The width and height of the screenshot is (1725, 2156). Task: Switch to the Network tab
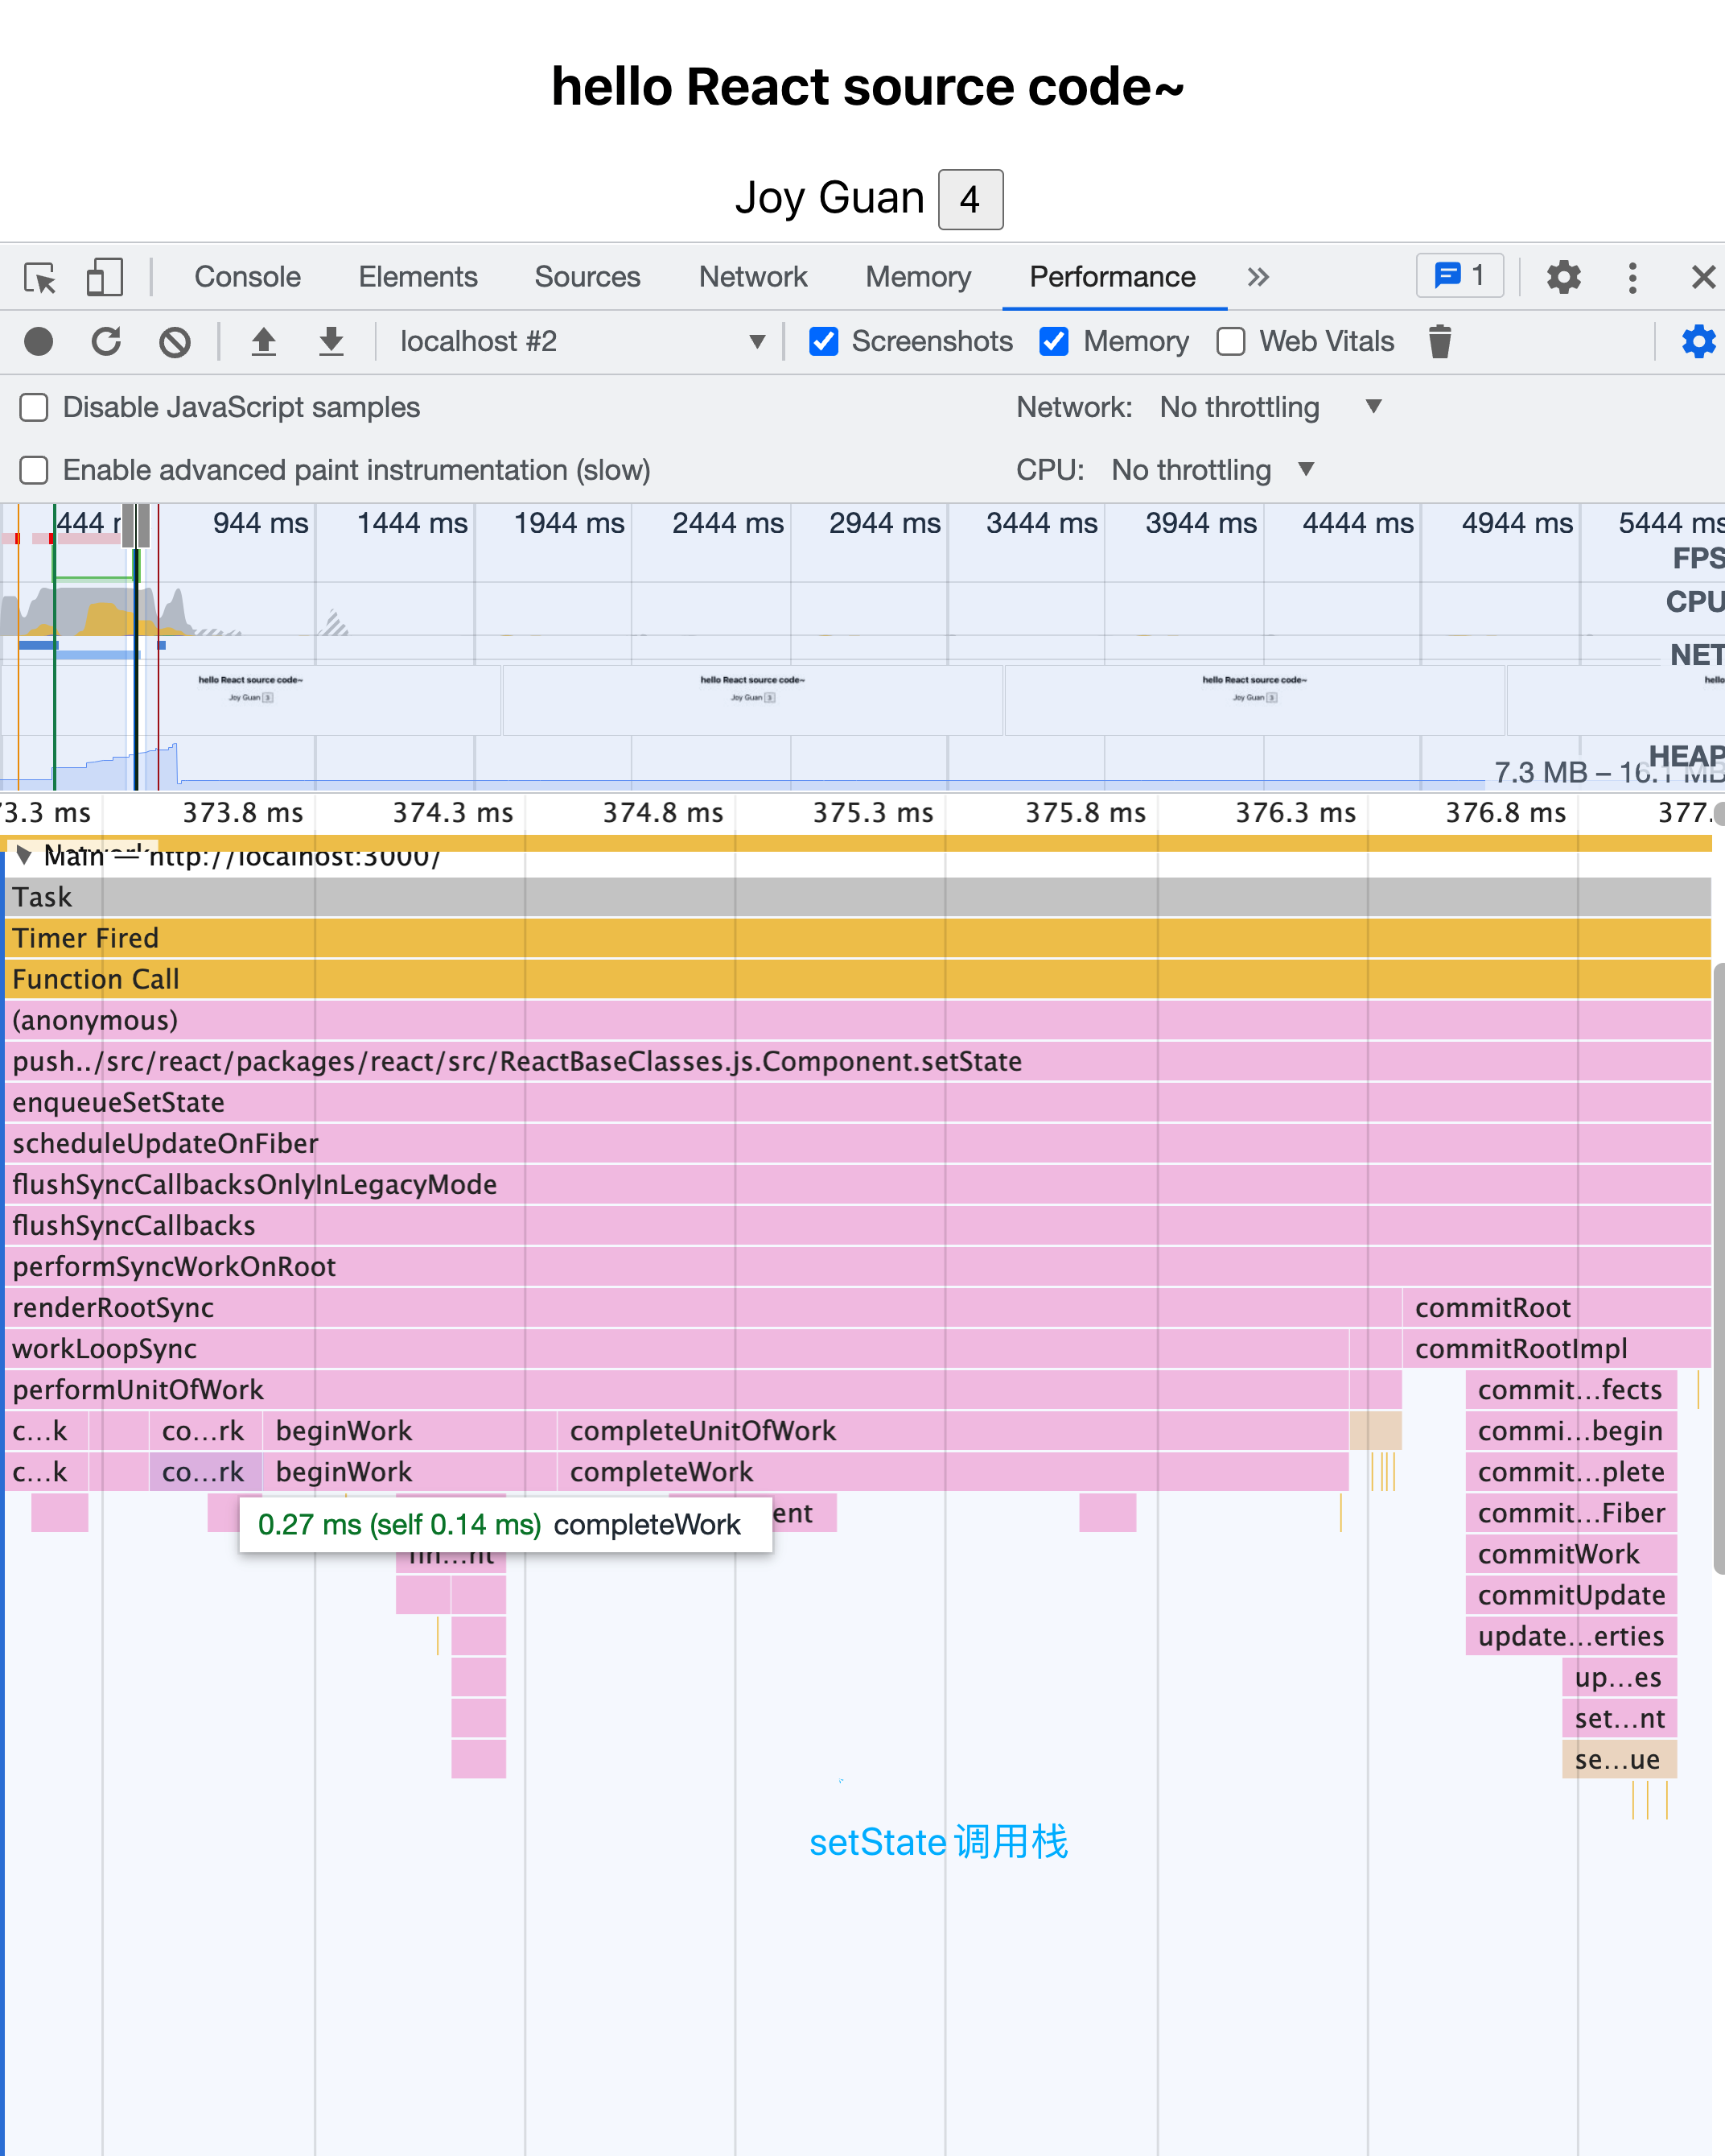[752, 277]
